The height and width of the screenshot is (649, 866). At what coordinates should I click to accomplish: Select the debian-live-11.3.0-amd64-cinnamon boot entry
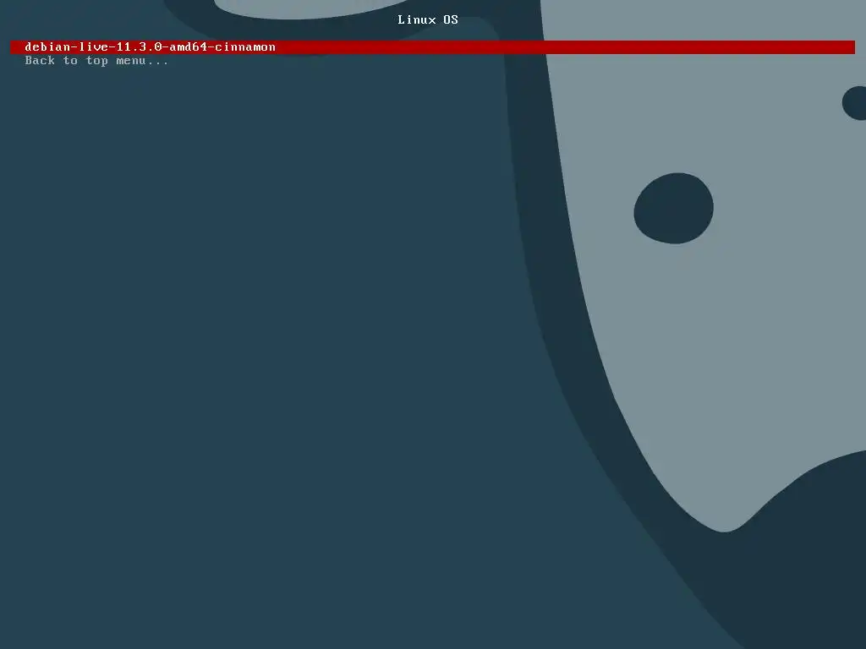pos(432,47)
